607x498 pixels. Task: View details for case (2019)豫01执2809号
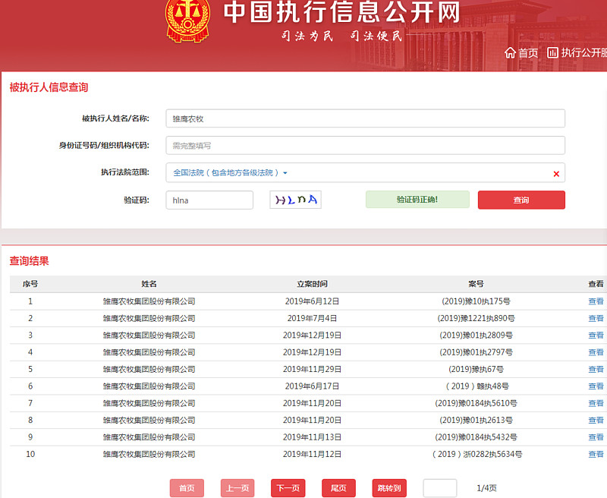[596, 336]
